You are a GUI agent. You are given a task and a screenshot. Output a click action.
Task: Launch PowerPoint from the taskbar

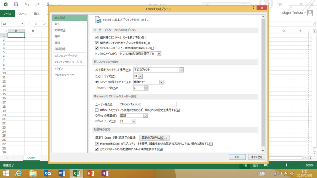pos(91,173)
